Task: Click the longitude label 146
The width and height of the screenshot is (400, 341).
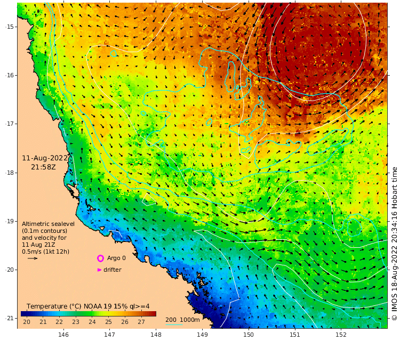Action: pyautogui.click(x=63, y=335)
